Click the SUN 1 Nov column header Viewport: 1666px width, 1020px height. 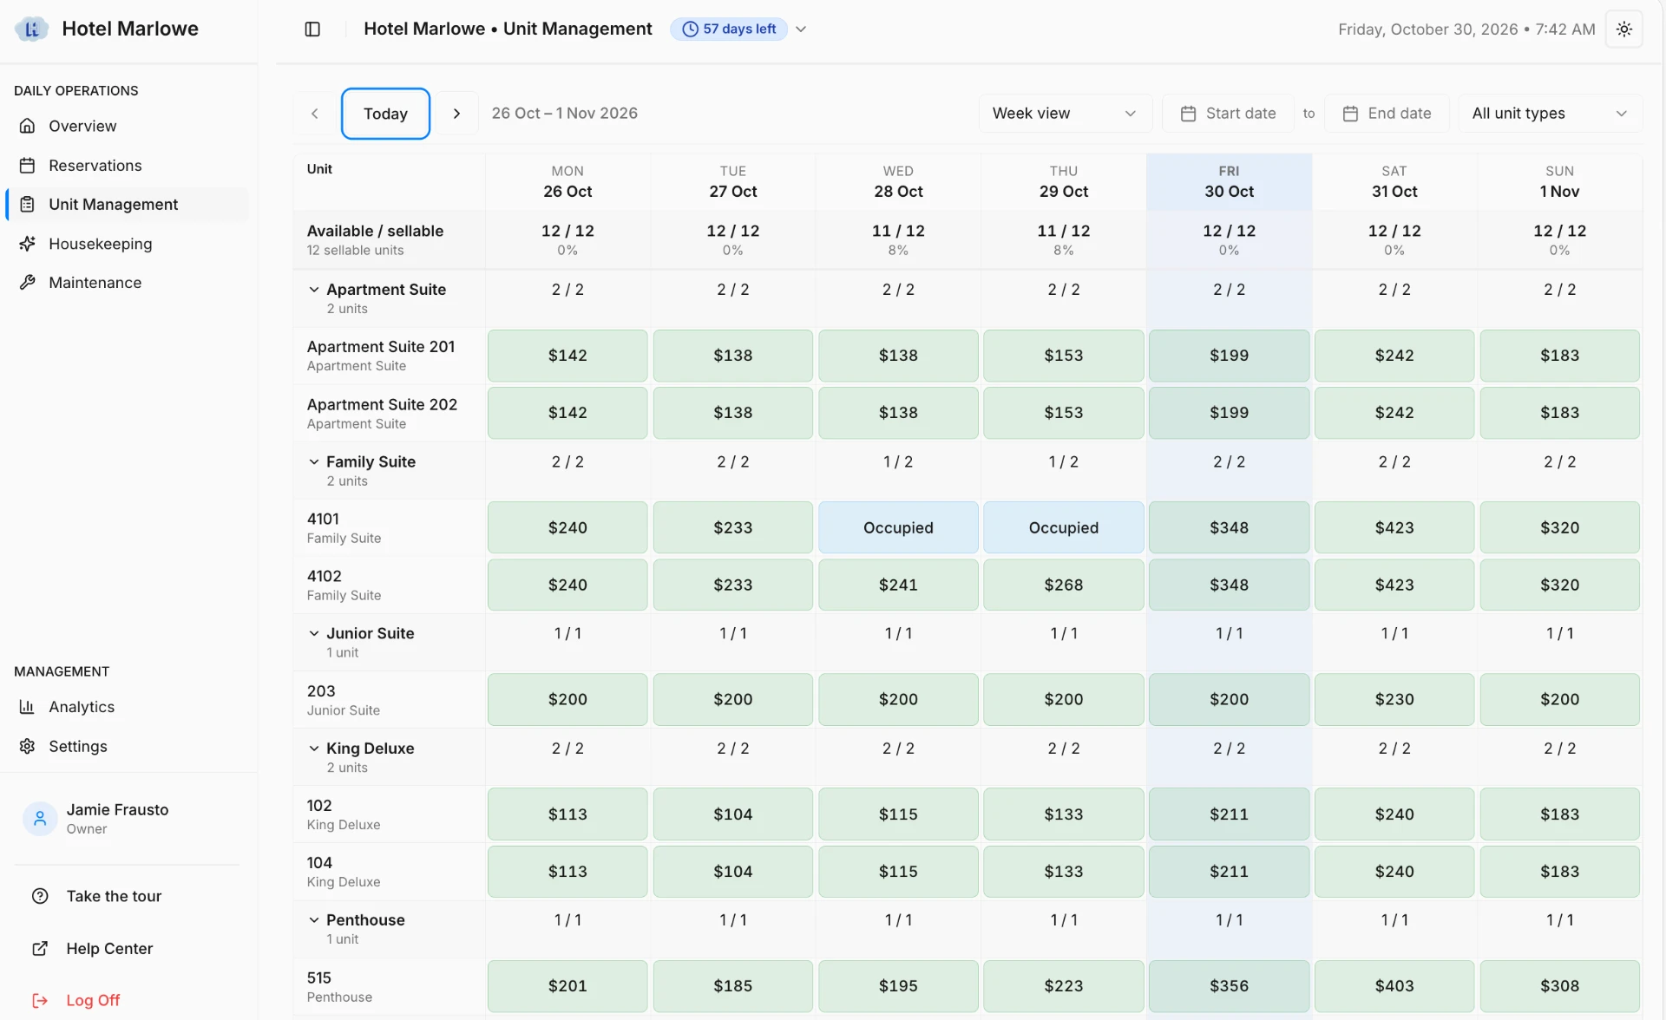(x=1559, y=181)
